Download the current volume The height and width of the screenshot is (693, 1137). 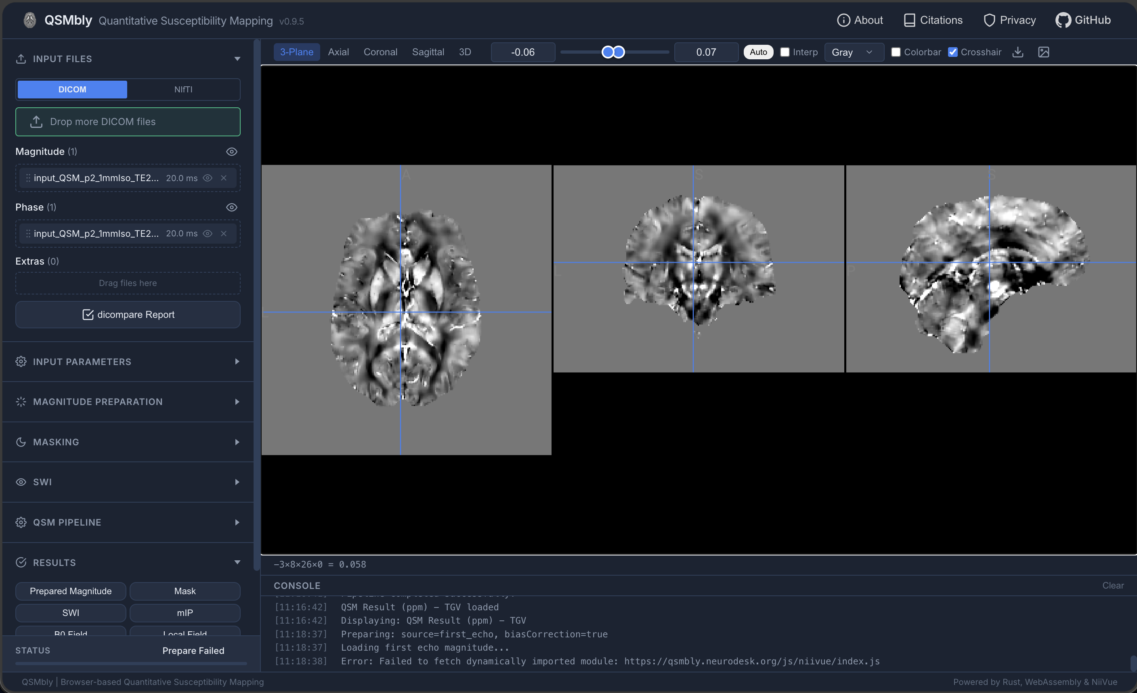pos(1018,52)
